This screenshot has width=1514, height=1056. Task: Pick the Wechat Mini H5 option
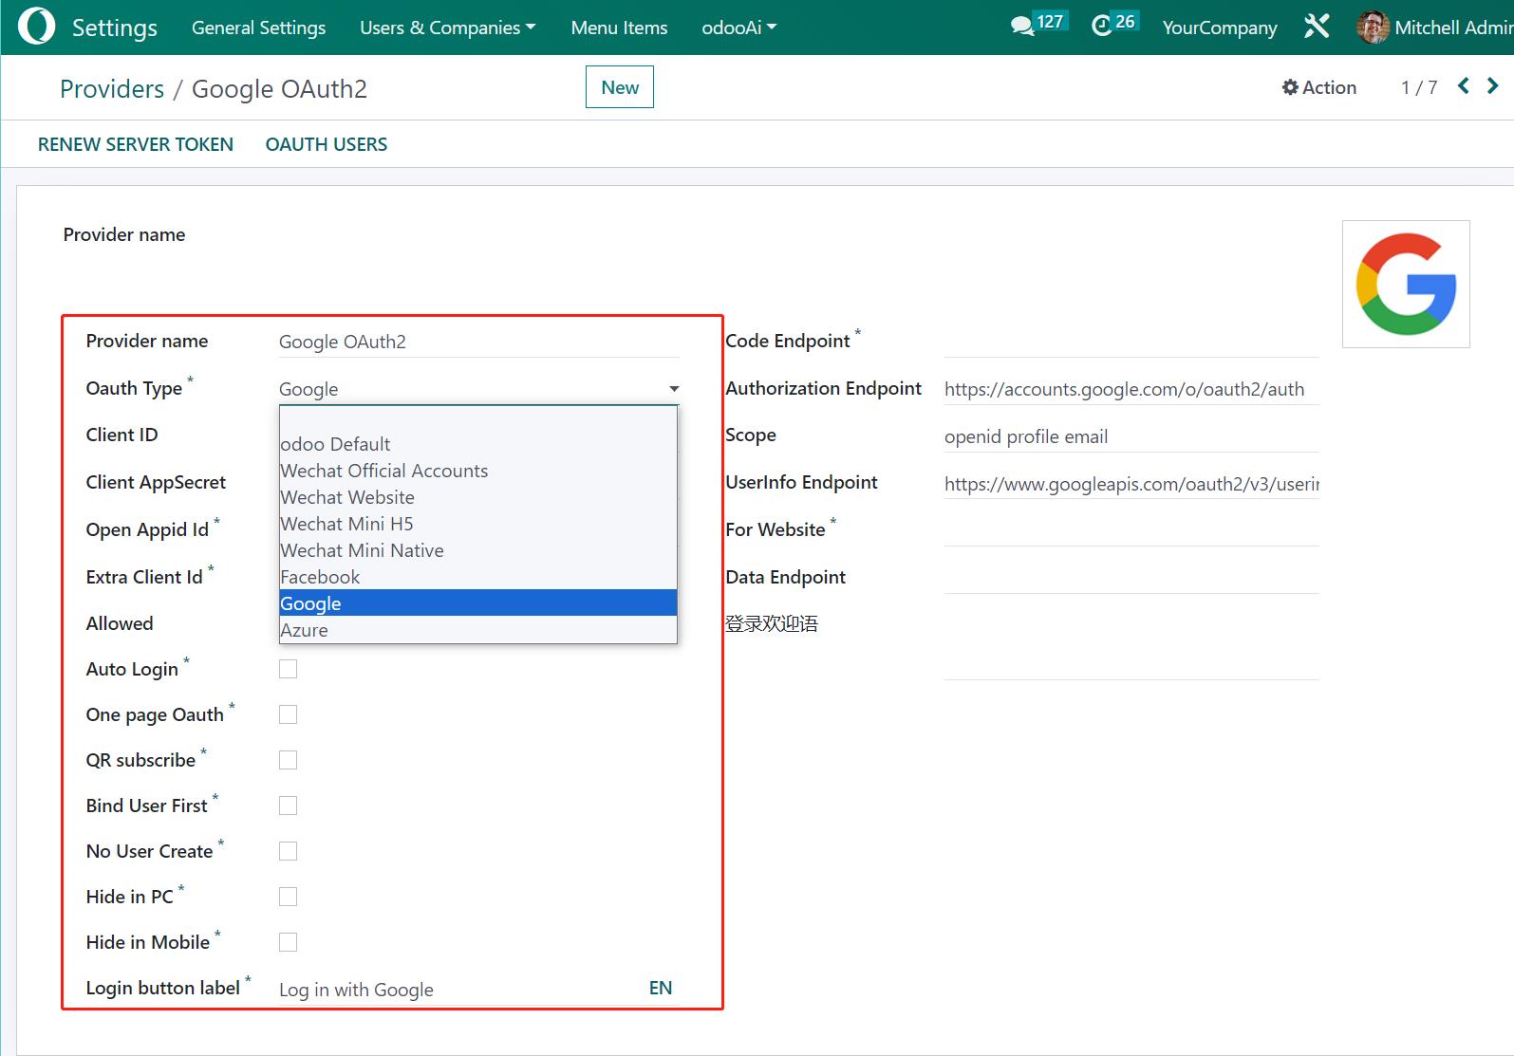[478, 524]
